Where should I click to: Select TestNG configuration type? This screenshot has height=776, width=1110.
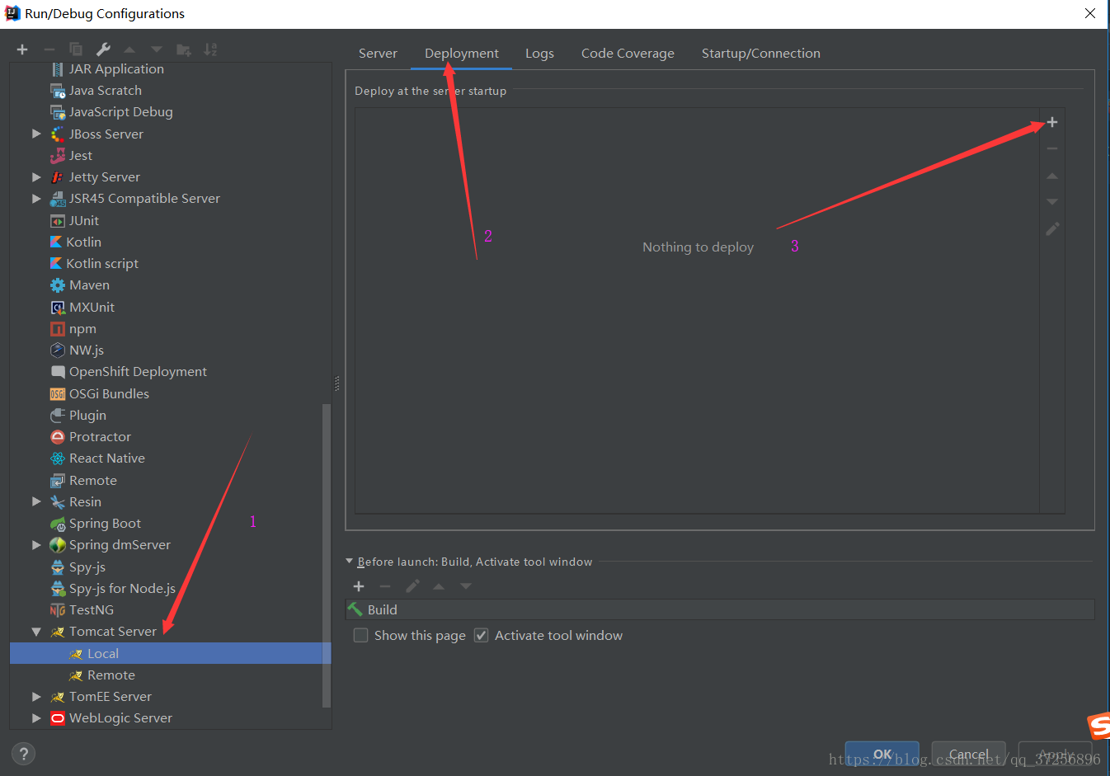coord(91,610)
